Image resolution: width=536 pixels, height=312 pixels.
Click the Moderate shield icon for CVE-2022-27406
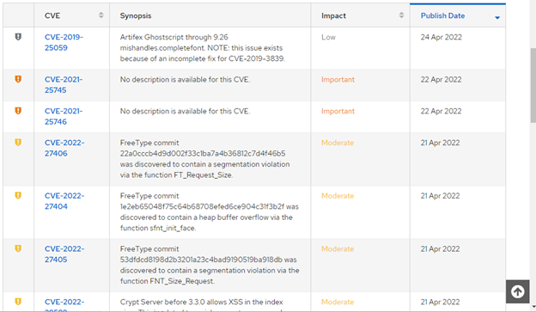[x=18, y=143]
